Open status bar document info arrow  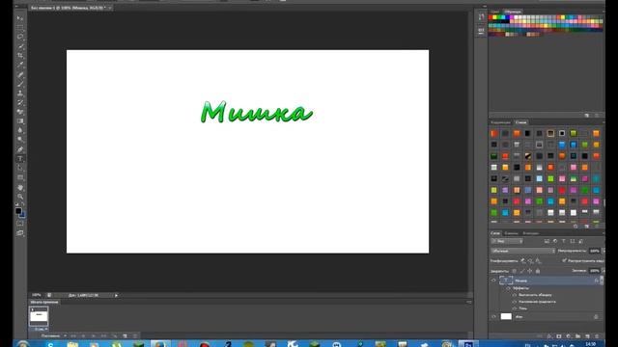(x=116, y=296)
